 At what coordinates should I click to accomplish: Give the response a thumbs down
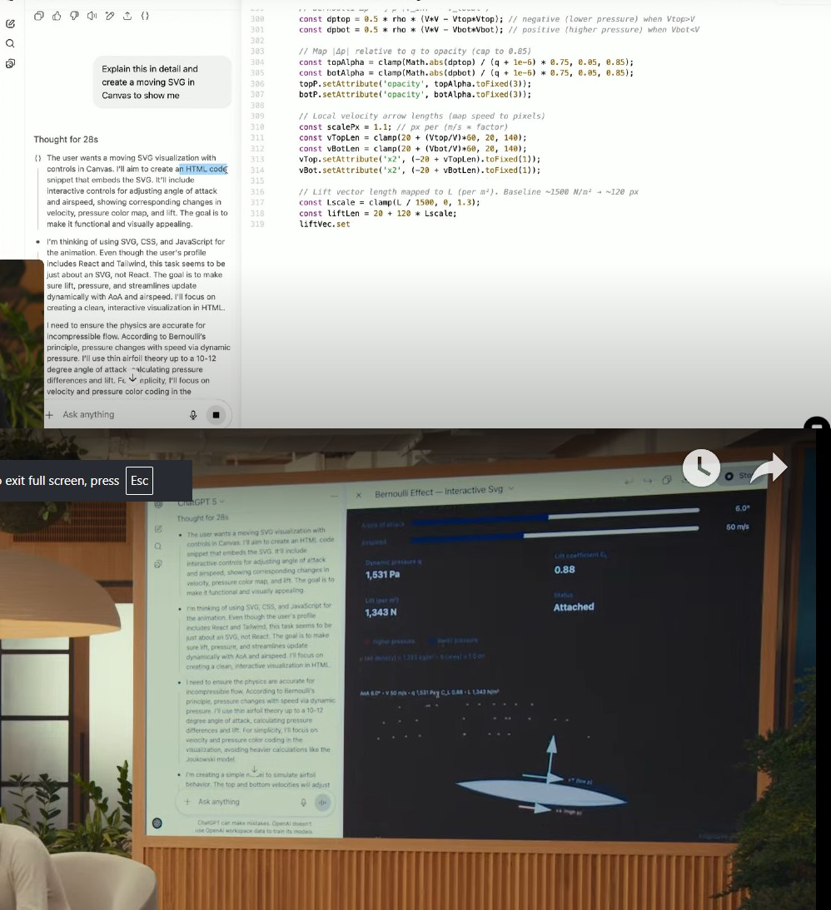[x=74, y=17]
